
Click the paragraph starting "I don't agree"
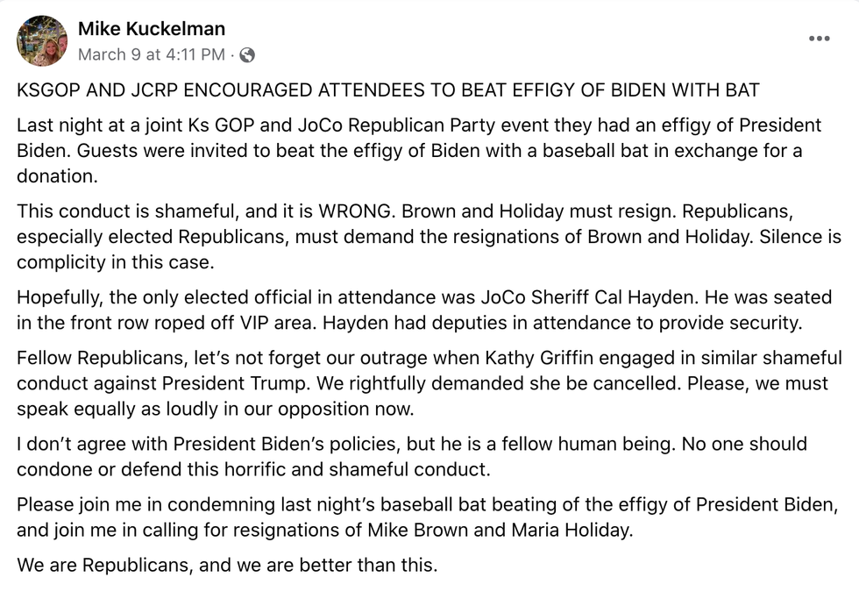[x=412, y=457]
